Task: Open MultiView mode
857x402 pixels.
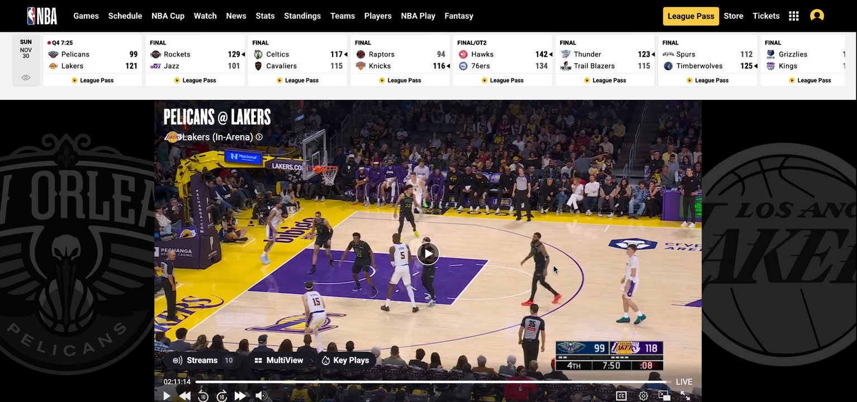Action: pyautogui.click(x=278, y=361)
